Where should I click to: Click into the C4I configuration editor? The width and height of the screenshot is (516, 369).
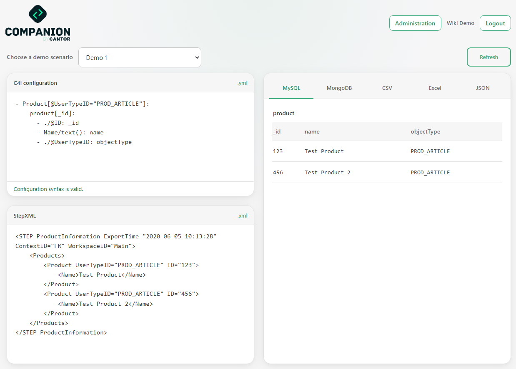click(x=130, y=136)
